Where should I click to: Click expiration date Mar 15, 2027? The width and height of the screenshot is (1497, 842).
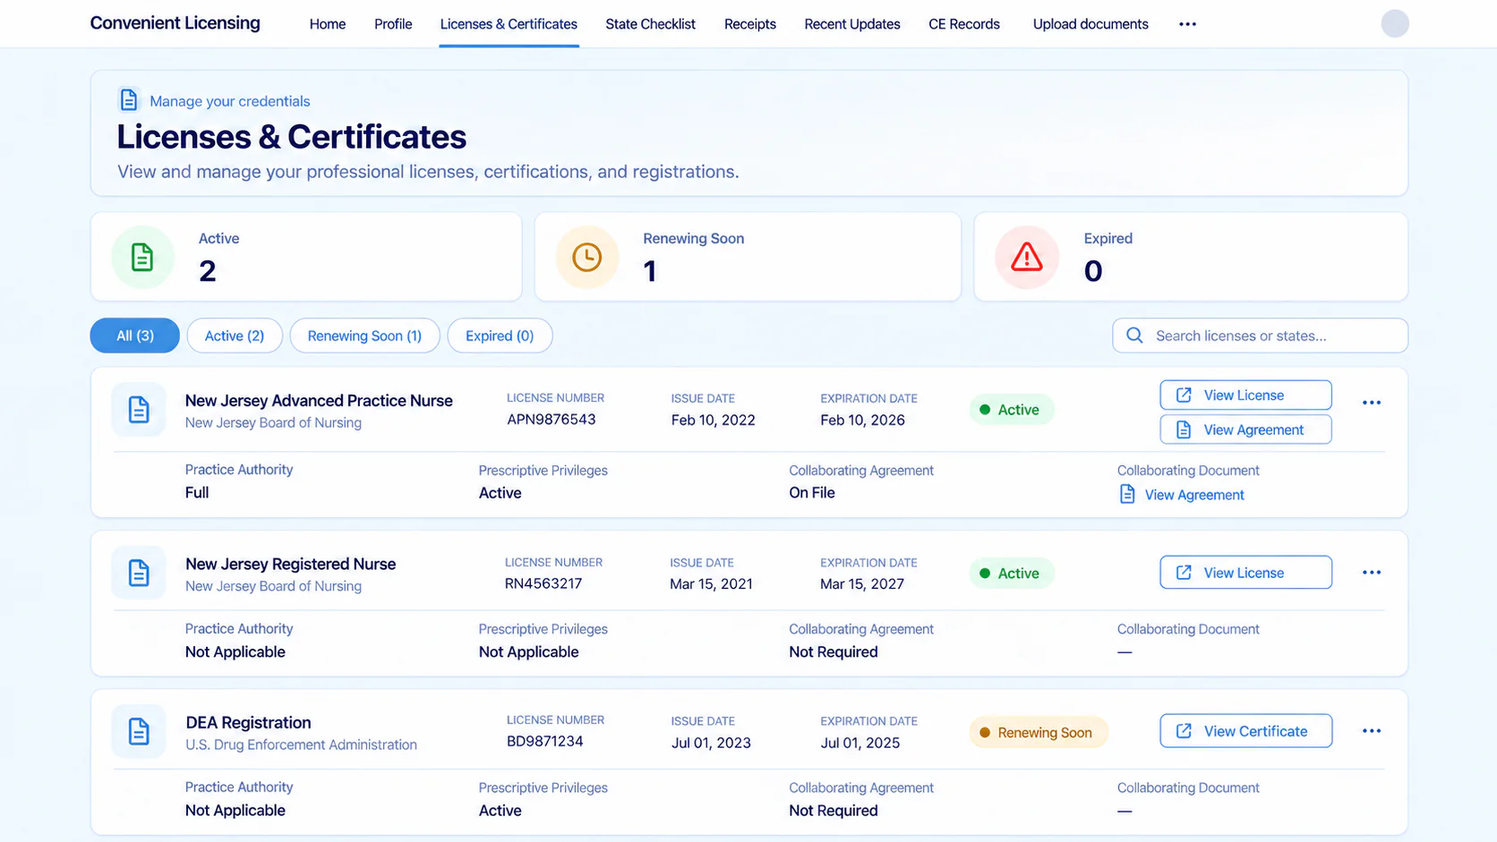point(862,584)
